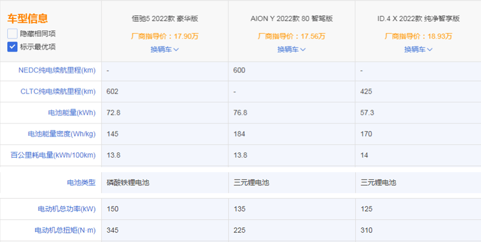The image size is (481, 242).
Task: Click the CLTC range value 425
Action: click(x=366, y=92)
